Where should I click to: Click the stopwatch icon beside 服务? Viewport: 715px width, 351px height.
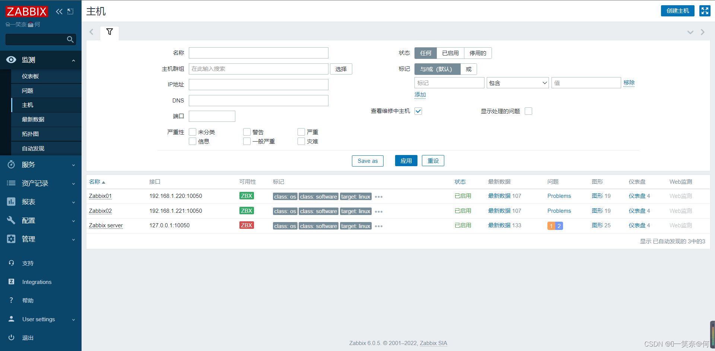(x=11, y=164)
